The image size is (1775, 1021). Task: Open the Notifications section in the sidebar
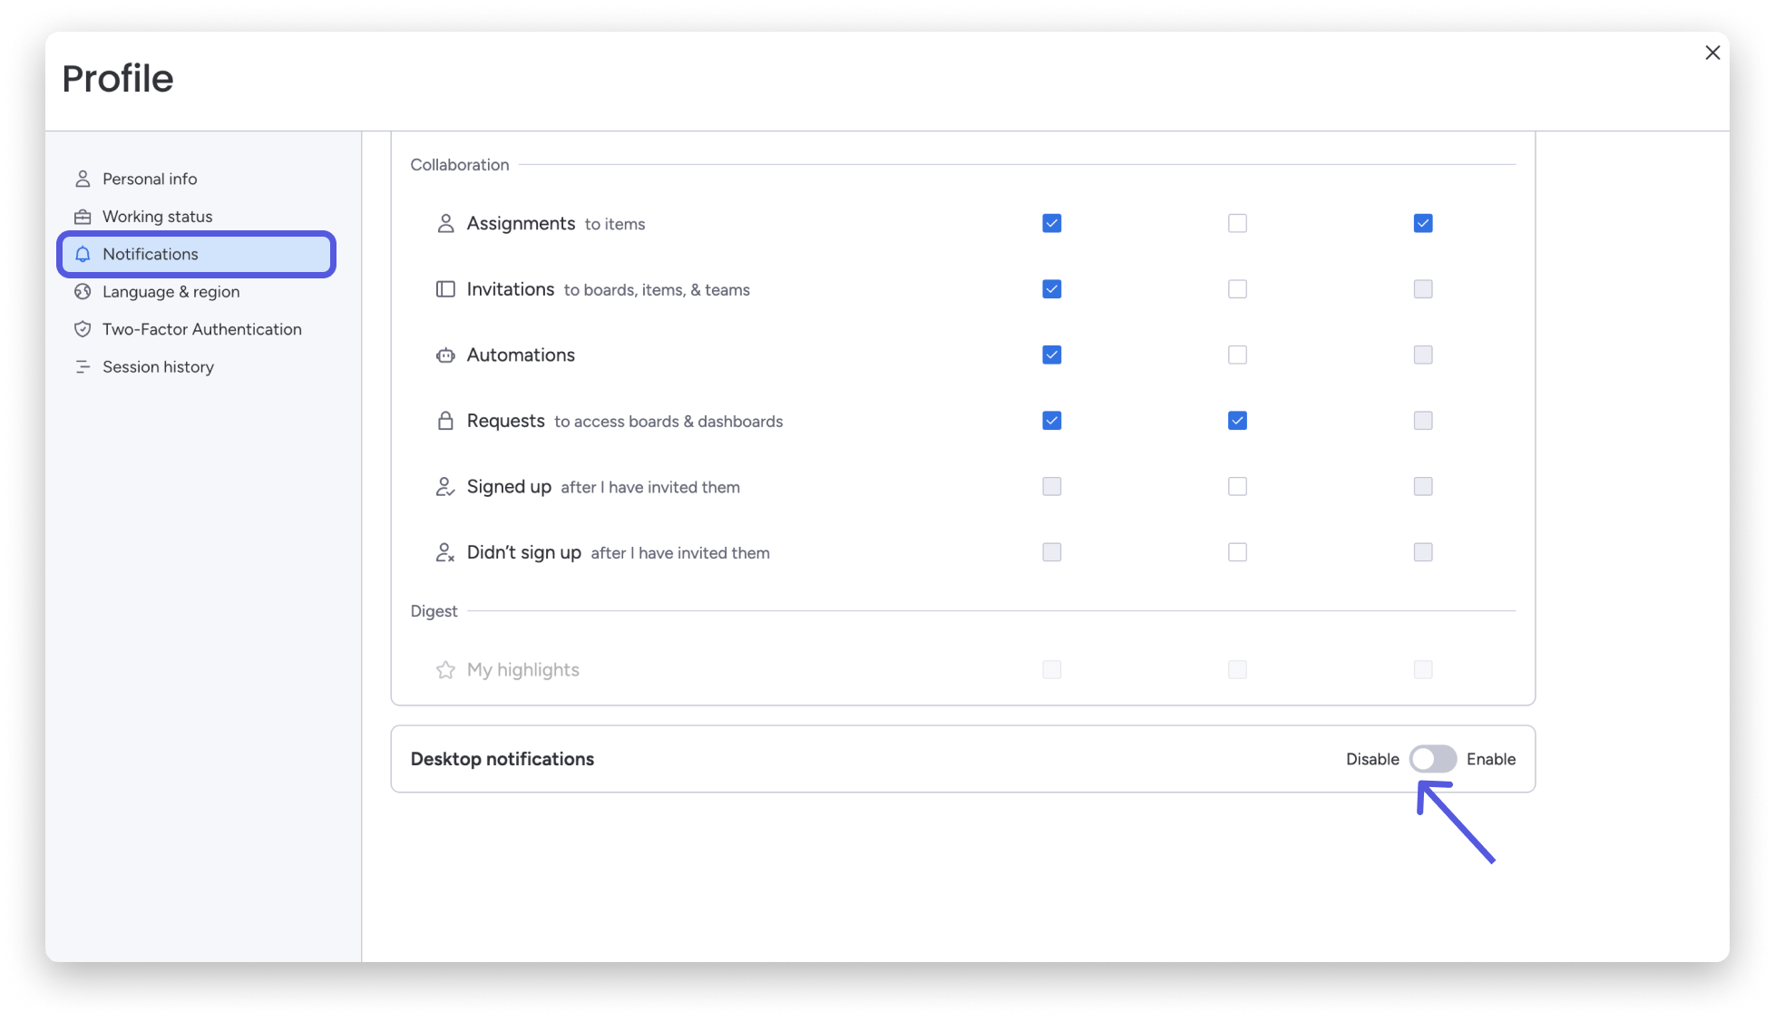151,254
